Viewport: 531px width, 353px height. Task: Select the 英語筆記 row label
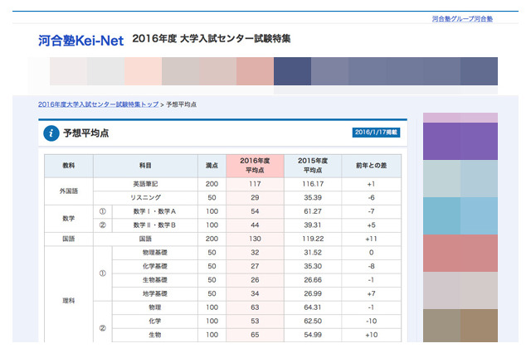point(145,184)
